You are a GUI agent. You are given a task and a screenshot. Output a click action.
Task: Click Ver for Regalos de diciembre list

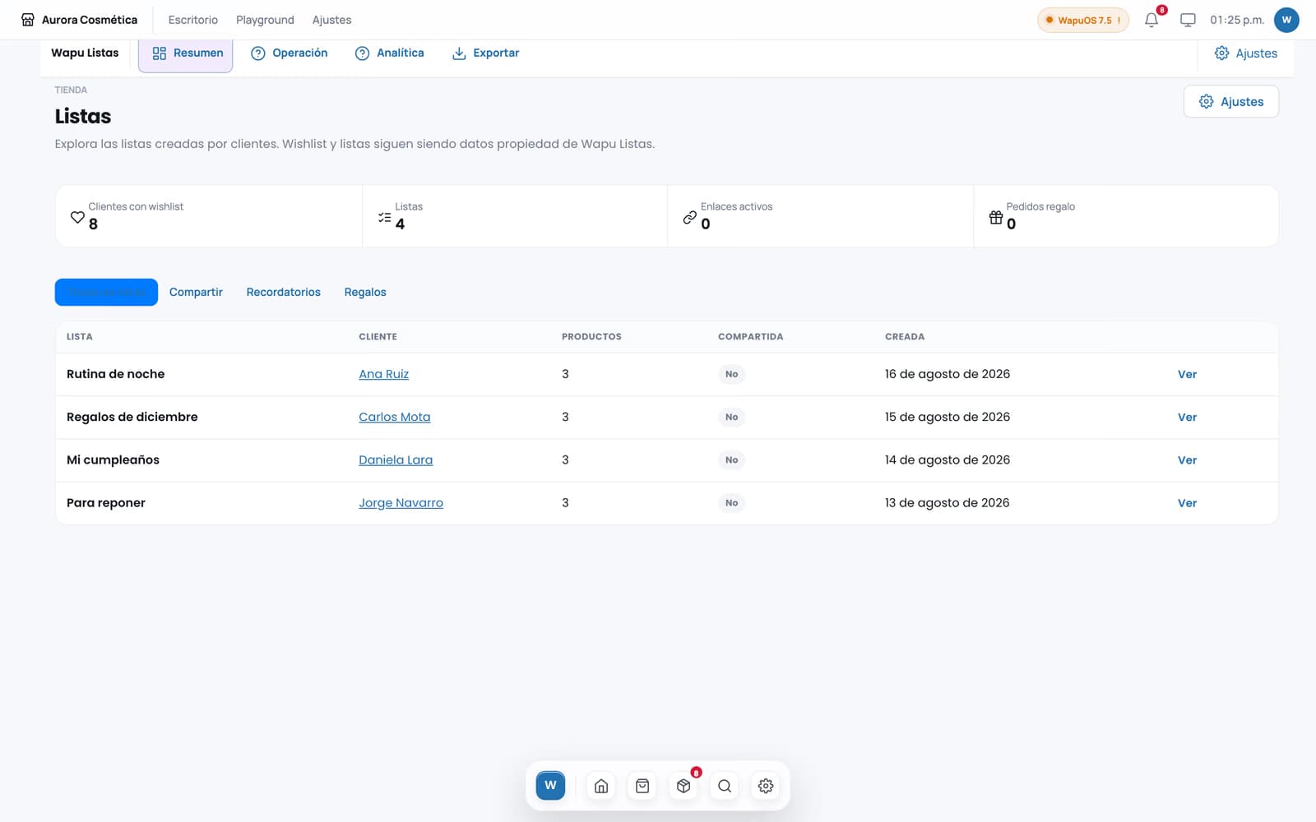(1187, 417)
